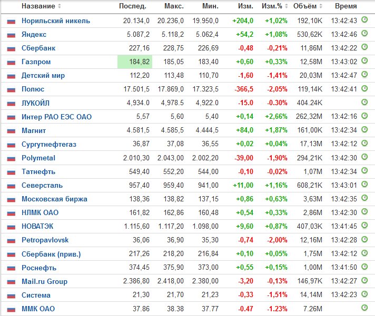375x316 pixels.
Task: Click Норильский никель last price 20.134,0
Action: coord(136,21)
